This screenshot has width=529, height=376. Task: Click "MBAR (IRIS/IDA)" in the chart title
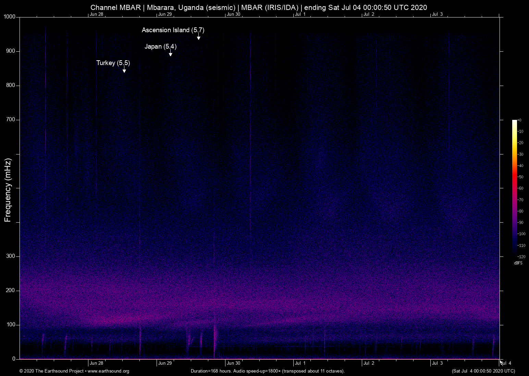point(270,8)
